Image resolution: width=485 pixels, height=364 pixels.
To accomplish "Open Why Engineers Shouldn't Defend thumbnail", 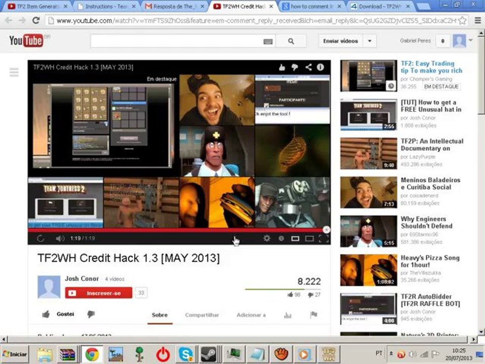I will [368, 232].
